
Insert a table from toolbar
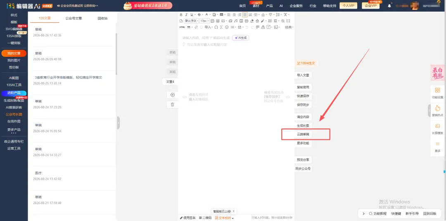(x=218, y=21)
